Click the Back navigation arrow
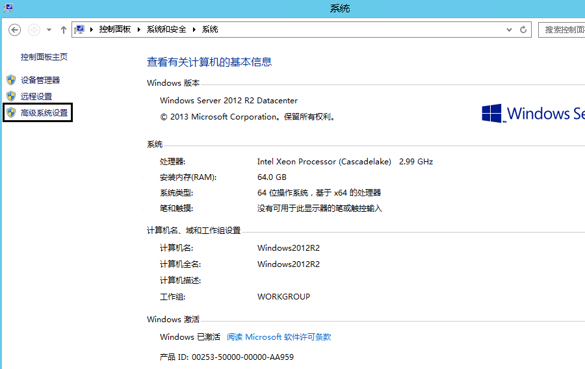 click(x=14, y=30)
